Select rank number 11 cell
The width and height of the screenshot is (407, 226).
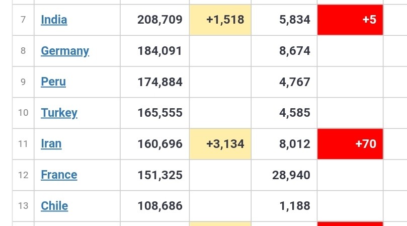click(x=23, y=144)
